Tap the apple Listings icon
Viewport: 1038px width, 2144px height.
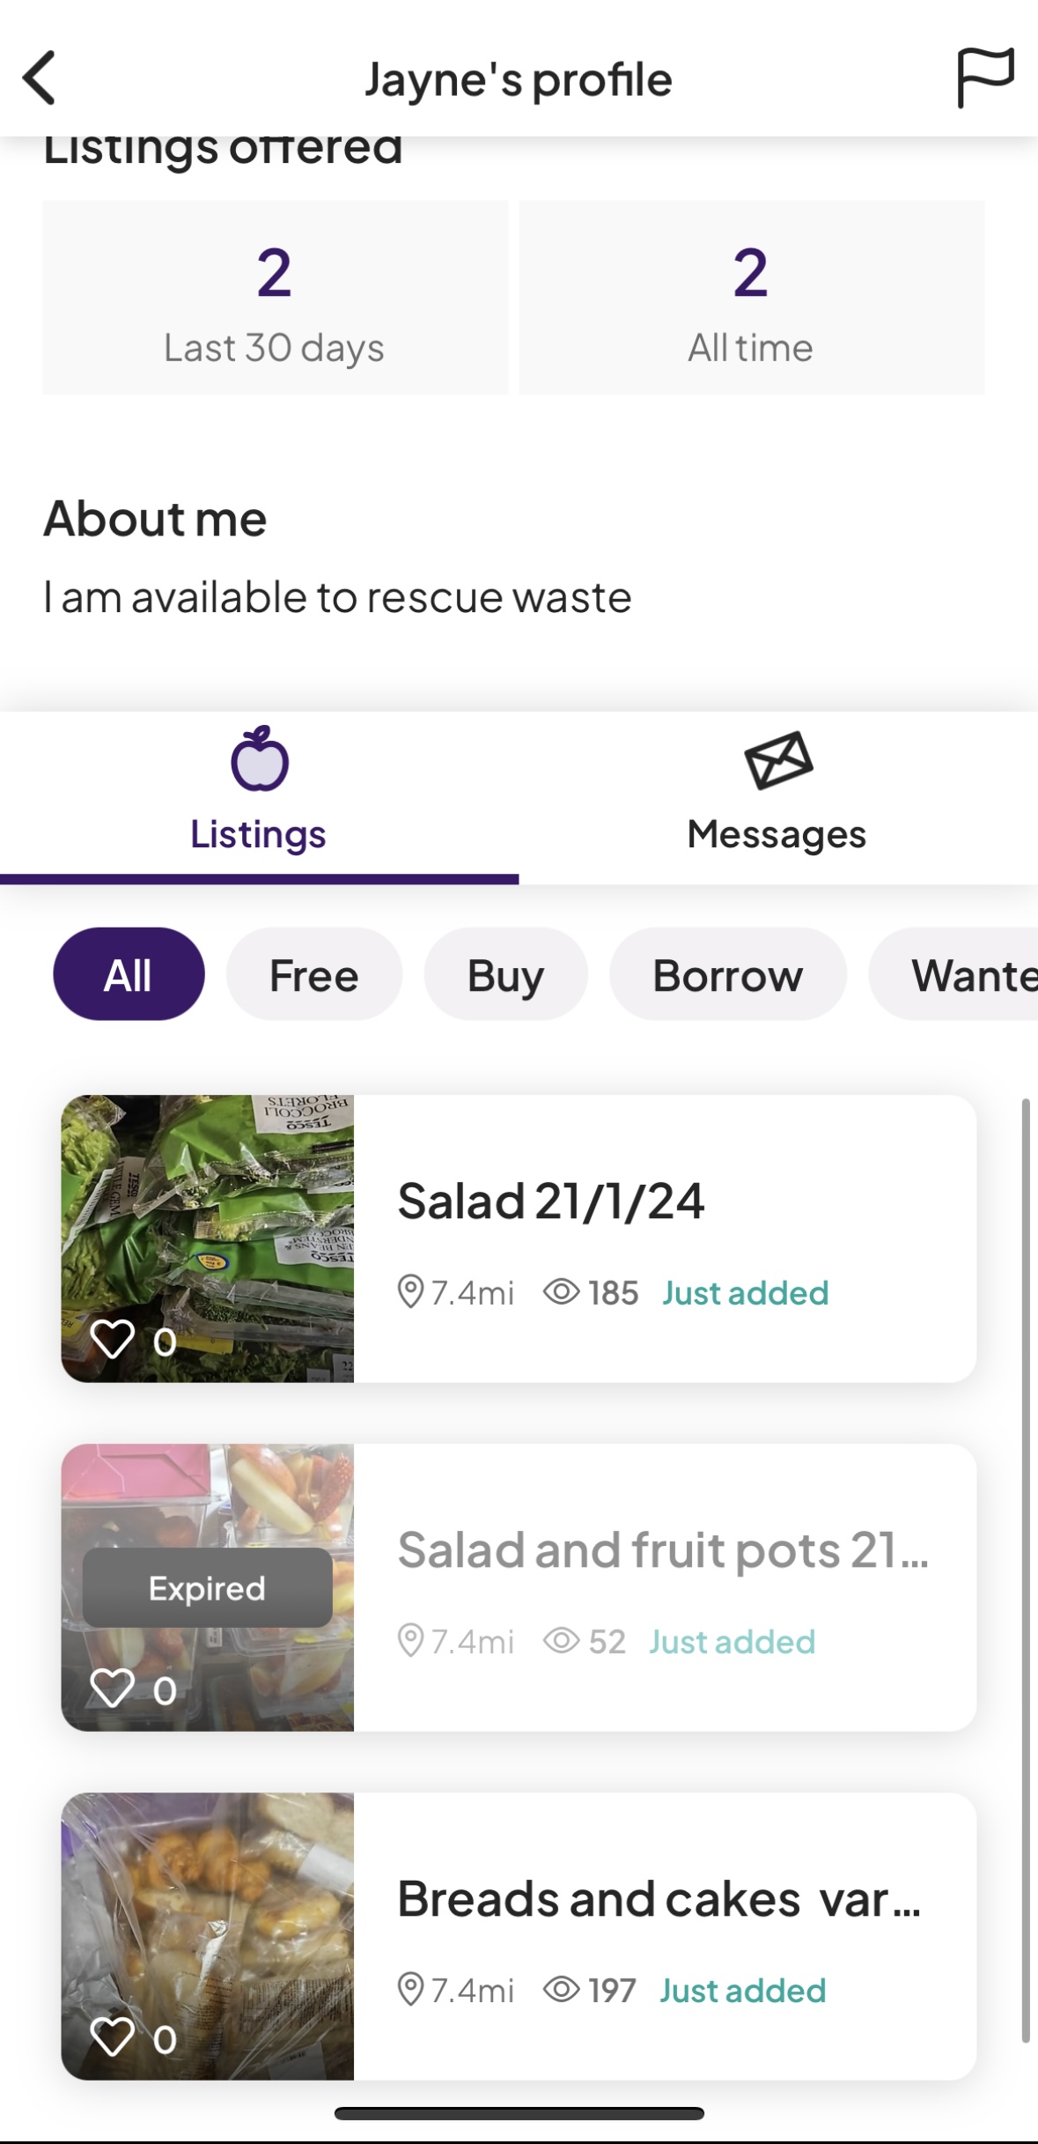(259, 759)
